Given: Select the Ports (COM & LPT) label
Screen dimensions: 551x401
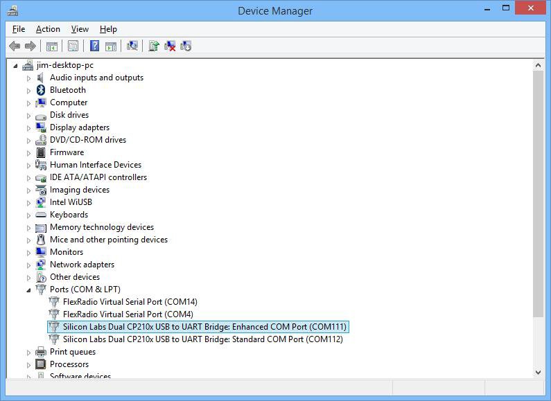Looking at the screenshot, I should pyautogui.click(x=85, y=289).
